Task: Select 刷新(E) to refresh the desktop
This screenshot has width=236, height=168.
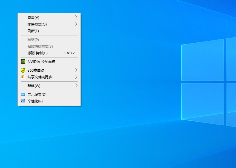Action: (x=33, y=31)
